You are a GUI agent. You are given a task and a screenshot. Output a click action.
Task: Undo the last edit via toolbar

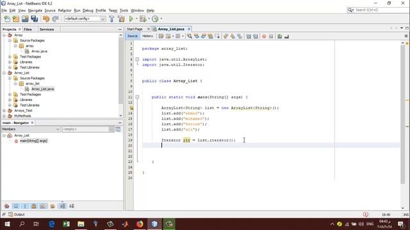[46, 19]
